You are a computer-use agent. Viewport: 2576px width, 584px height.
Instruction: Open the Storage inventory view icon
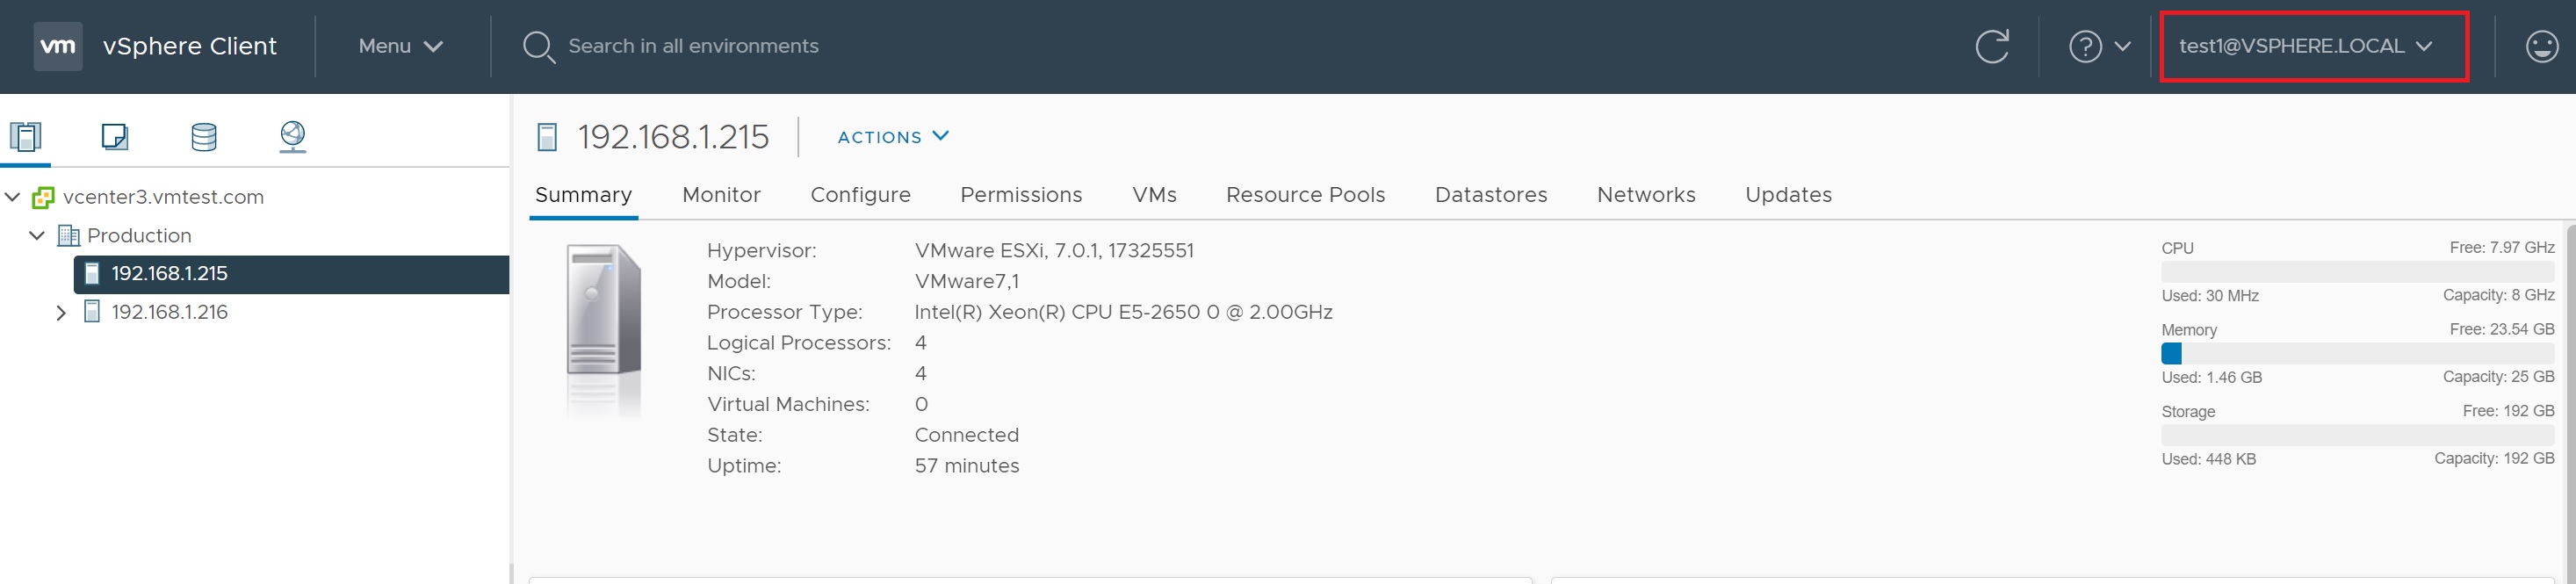click(x=204, y=136)
